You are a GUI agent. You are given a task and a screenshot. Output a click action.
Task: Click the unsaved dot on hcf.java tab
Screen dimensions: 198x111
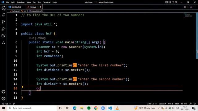[x=41, y=7]
